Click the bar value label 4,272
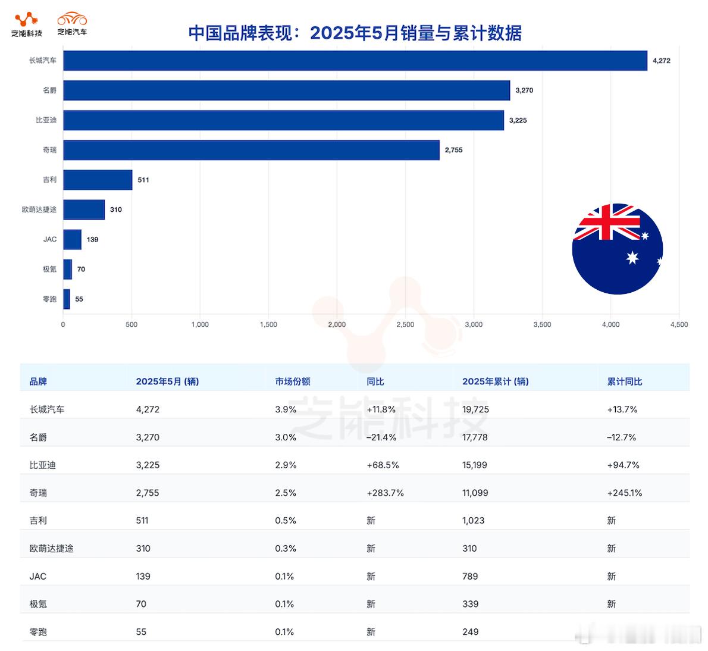The width and height of the screenshot is (708, 651). click(x=662, y=61)
